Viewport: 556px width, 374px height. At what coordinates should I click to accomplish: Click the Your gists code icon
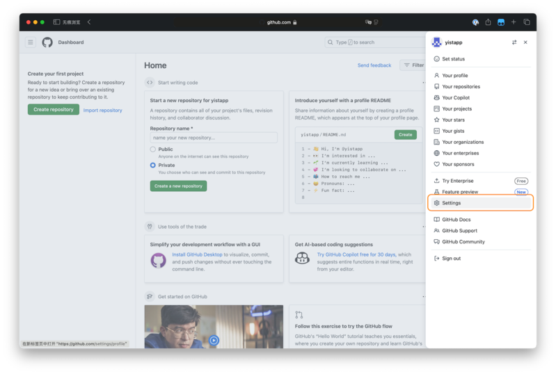tap(436, 131)
